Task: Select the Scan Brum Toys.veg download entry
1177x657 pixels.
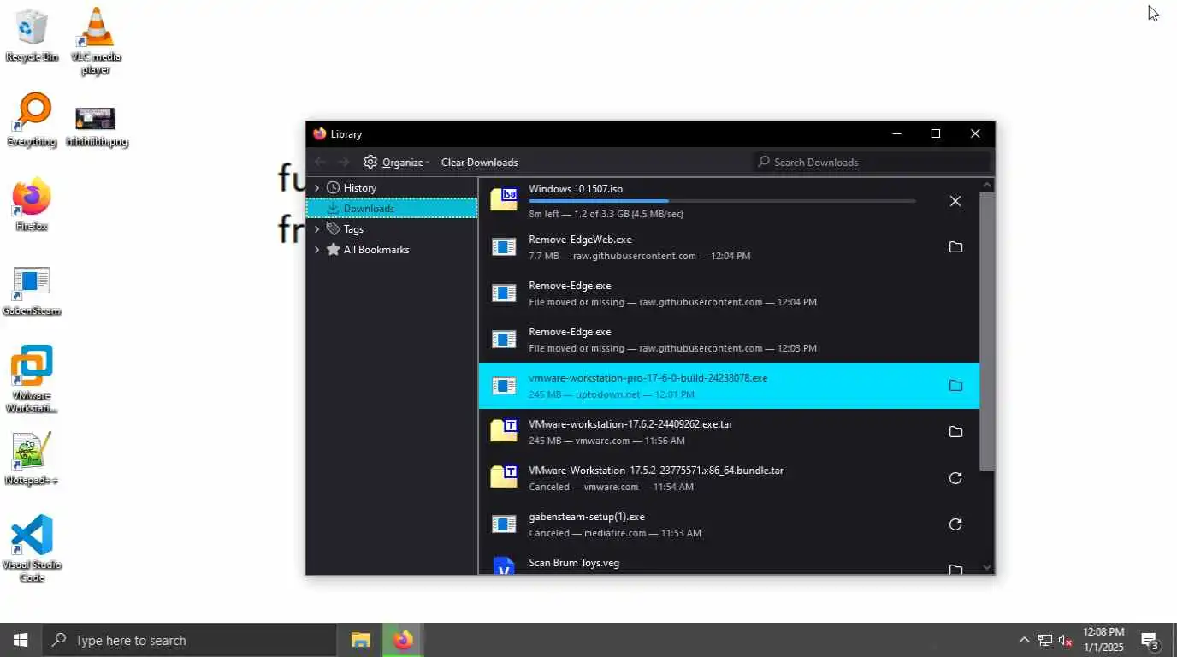Action: tap(729, 563)
